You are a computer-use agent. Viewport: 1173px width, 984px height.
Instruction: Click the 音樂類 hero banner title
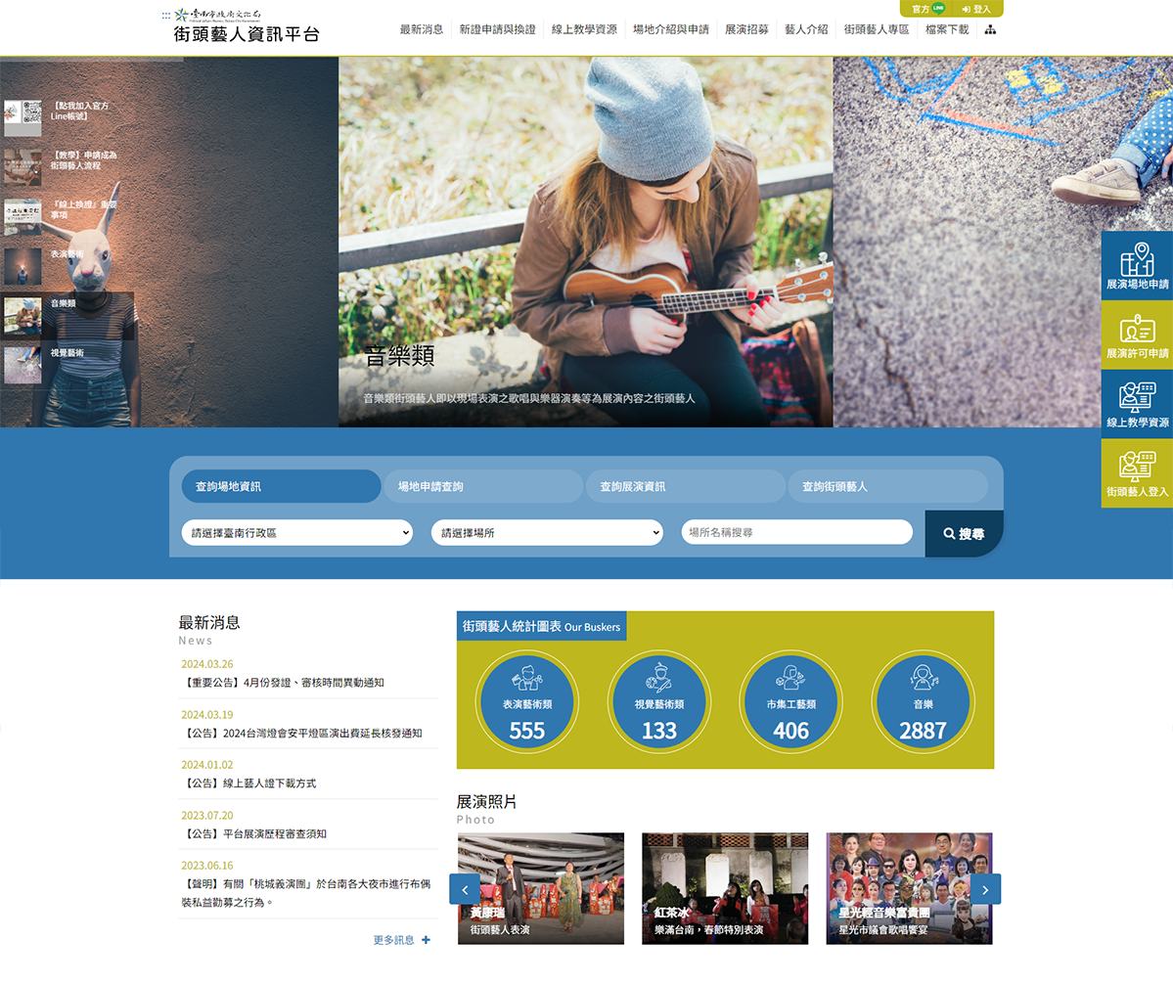click(399, 356)
